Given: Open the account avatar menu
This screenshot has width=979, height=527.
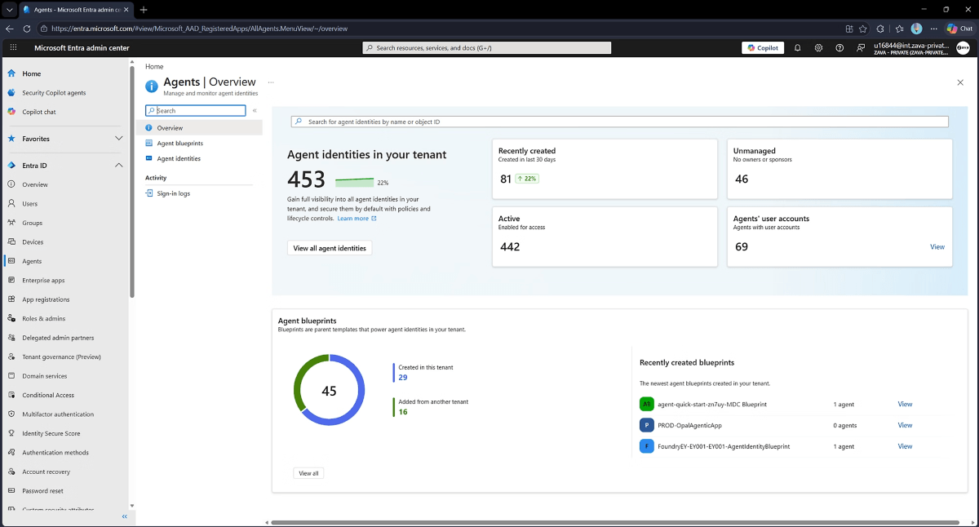Looking at the screenshot, I should pos(963,48).
